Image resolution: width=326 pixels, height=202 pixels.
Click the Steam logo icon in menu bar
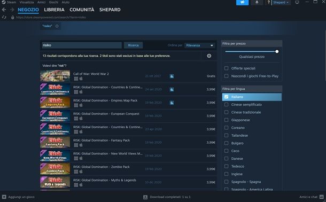[3, 2]
